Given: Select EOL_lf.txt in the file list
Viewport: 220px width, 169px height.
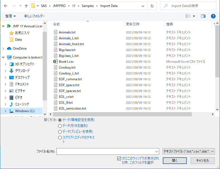Looking at the screenshot, I should [x=66, y=103].
